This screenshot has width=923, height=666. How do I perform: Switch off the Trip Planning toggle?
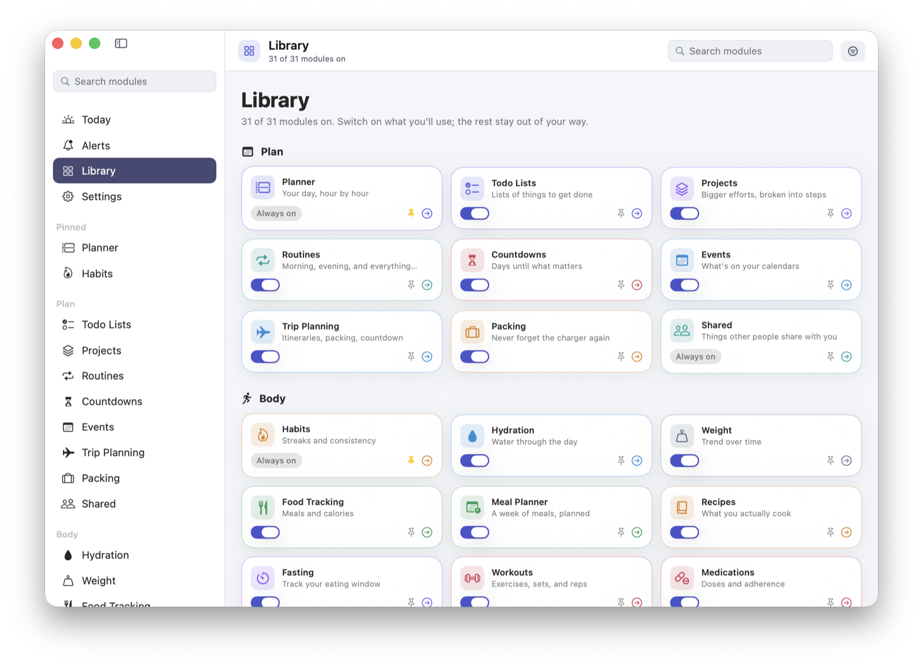tap(265, 356)
